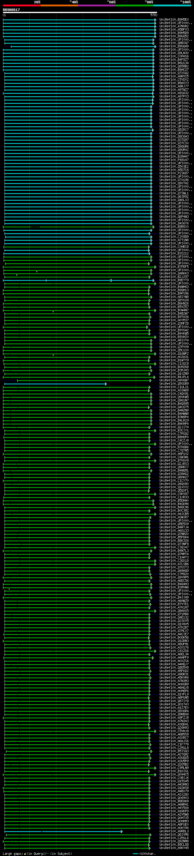Select label UniRef100_B9EYT9

(x=174, y=280)
